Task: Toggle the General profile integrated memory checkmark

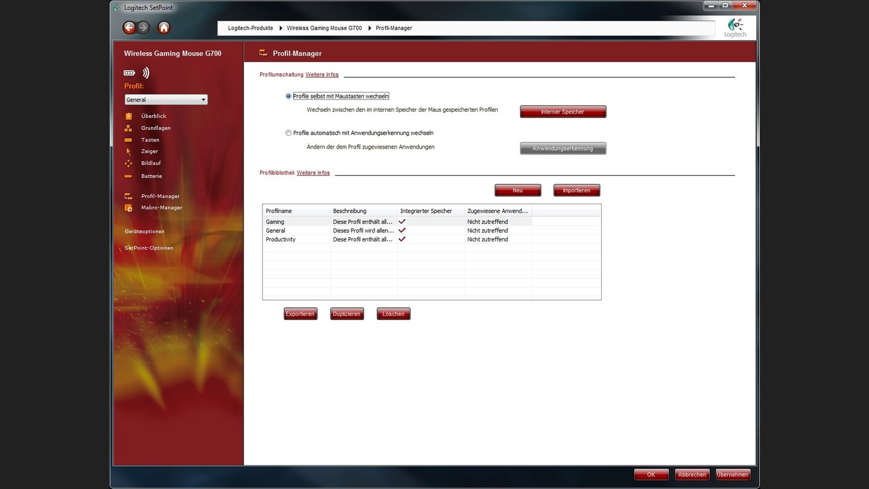Action: [x=402, y=231]
